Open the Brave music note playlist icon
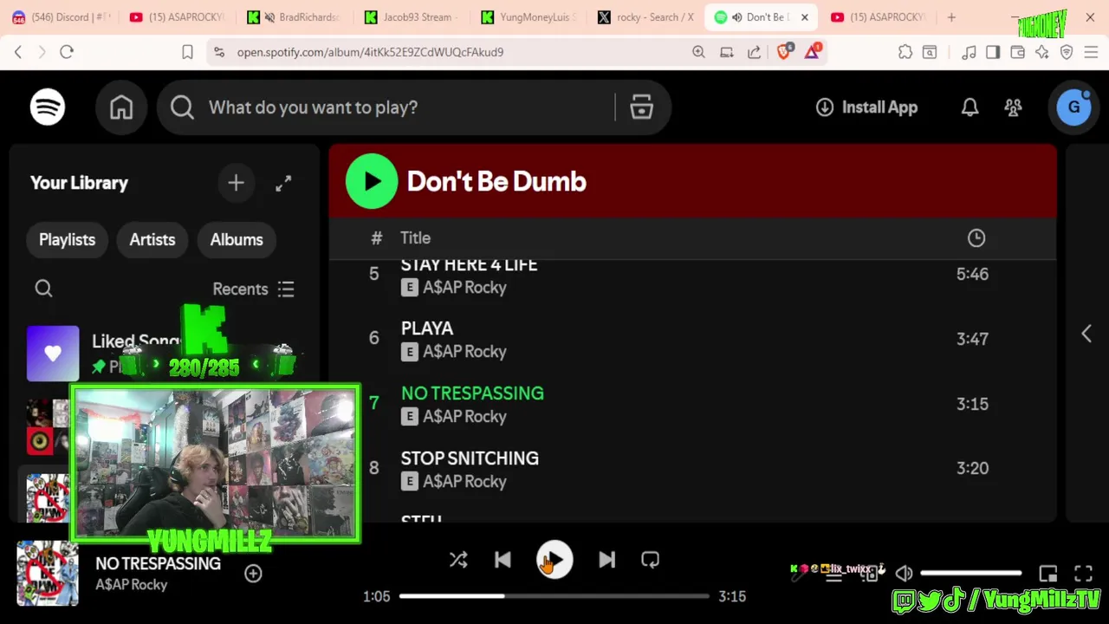The width and height of the screenshot is (1109, 624). (969, 52)
